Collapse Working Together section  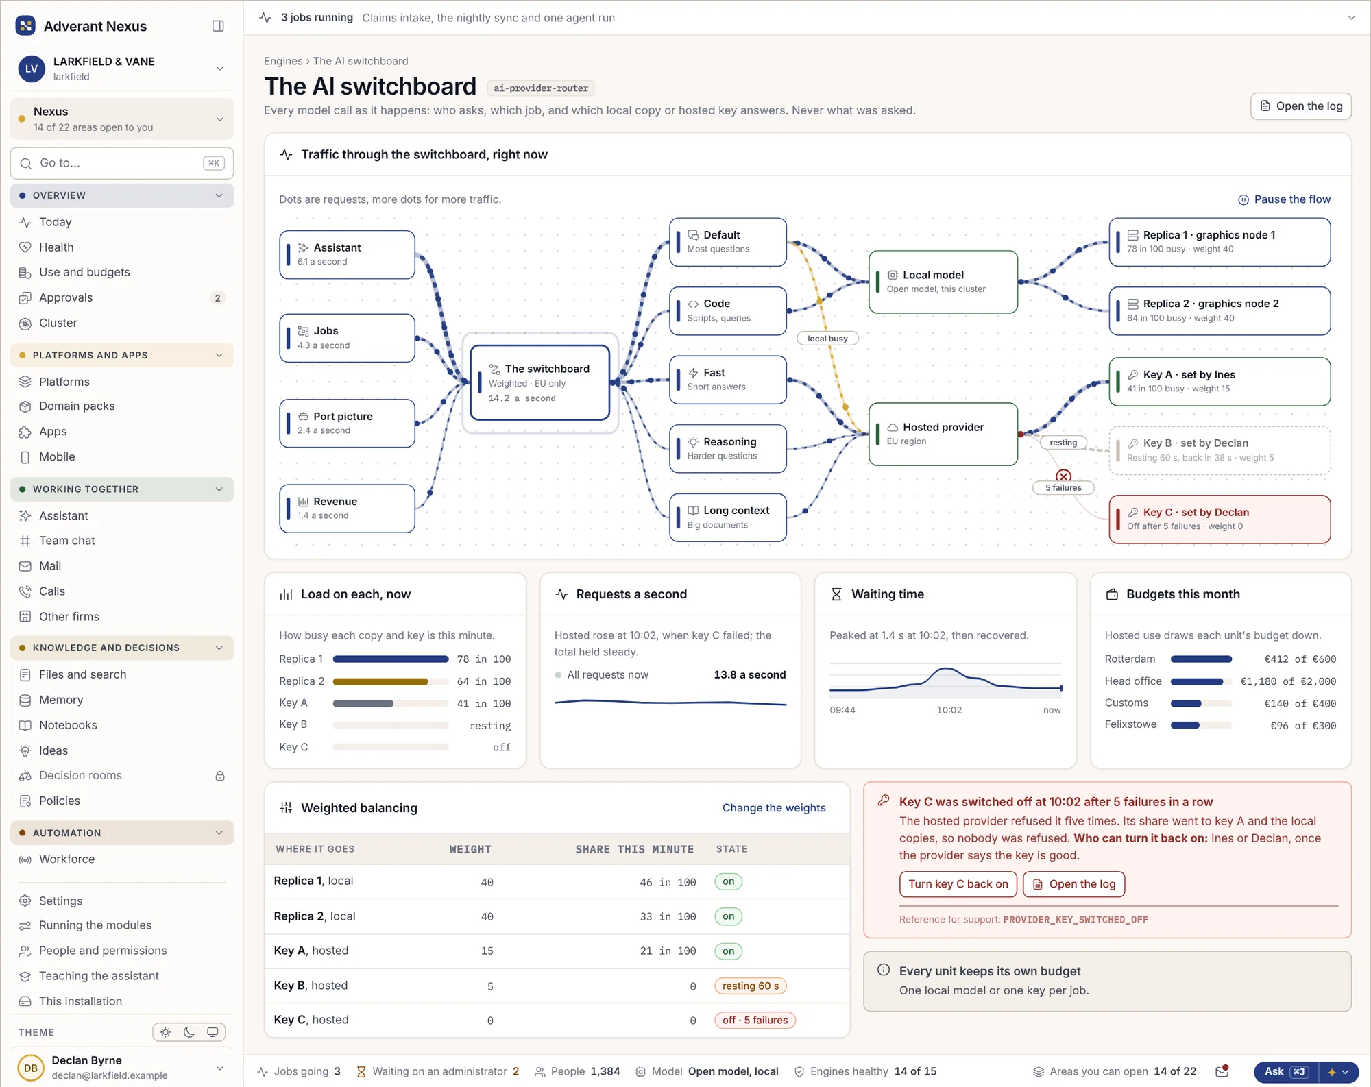pyautogui.click(x=122, y=489)
